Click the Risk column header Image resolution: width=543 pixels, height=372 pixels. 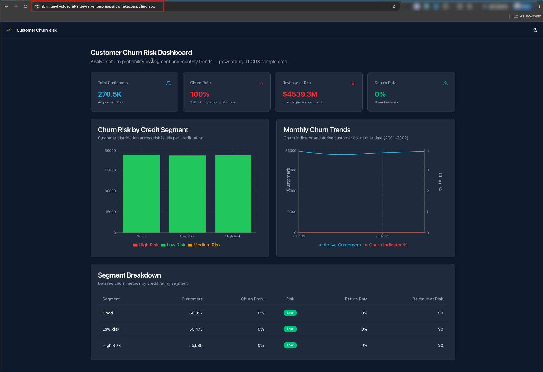(x=290, y=299)
